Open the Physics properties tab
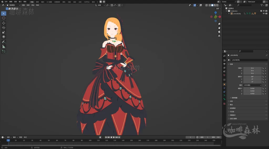Screen dimensions: 269x149 224,88
